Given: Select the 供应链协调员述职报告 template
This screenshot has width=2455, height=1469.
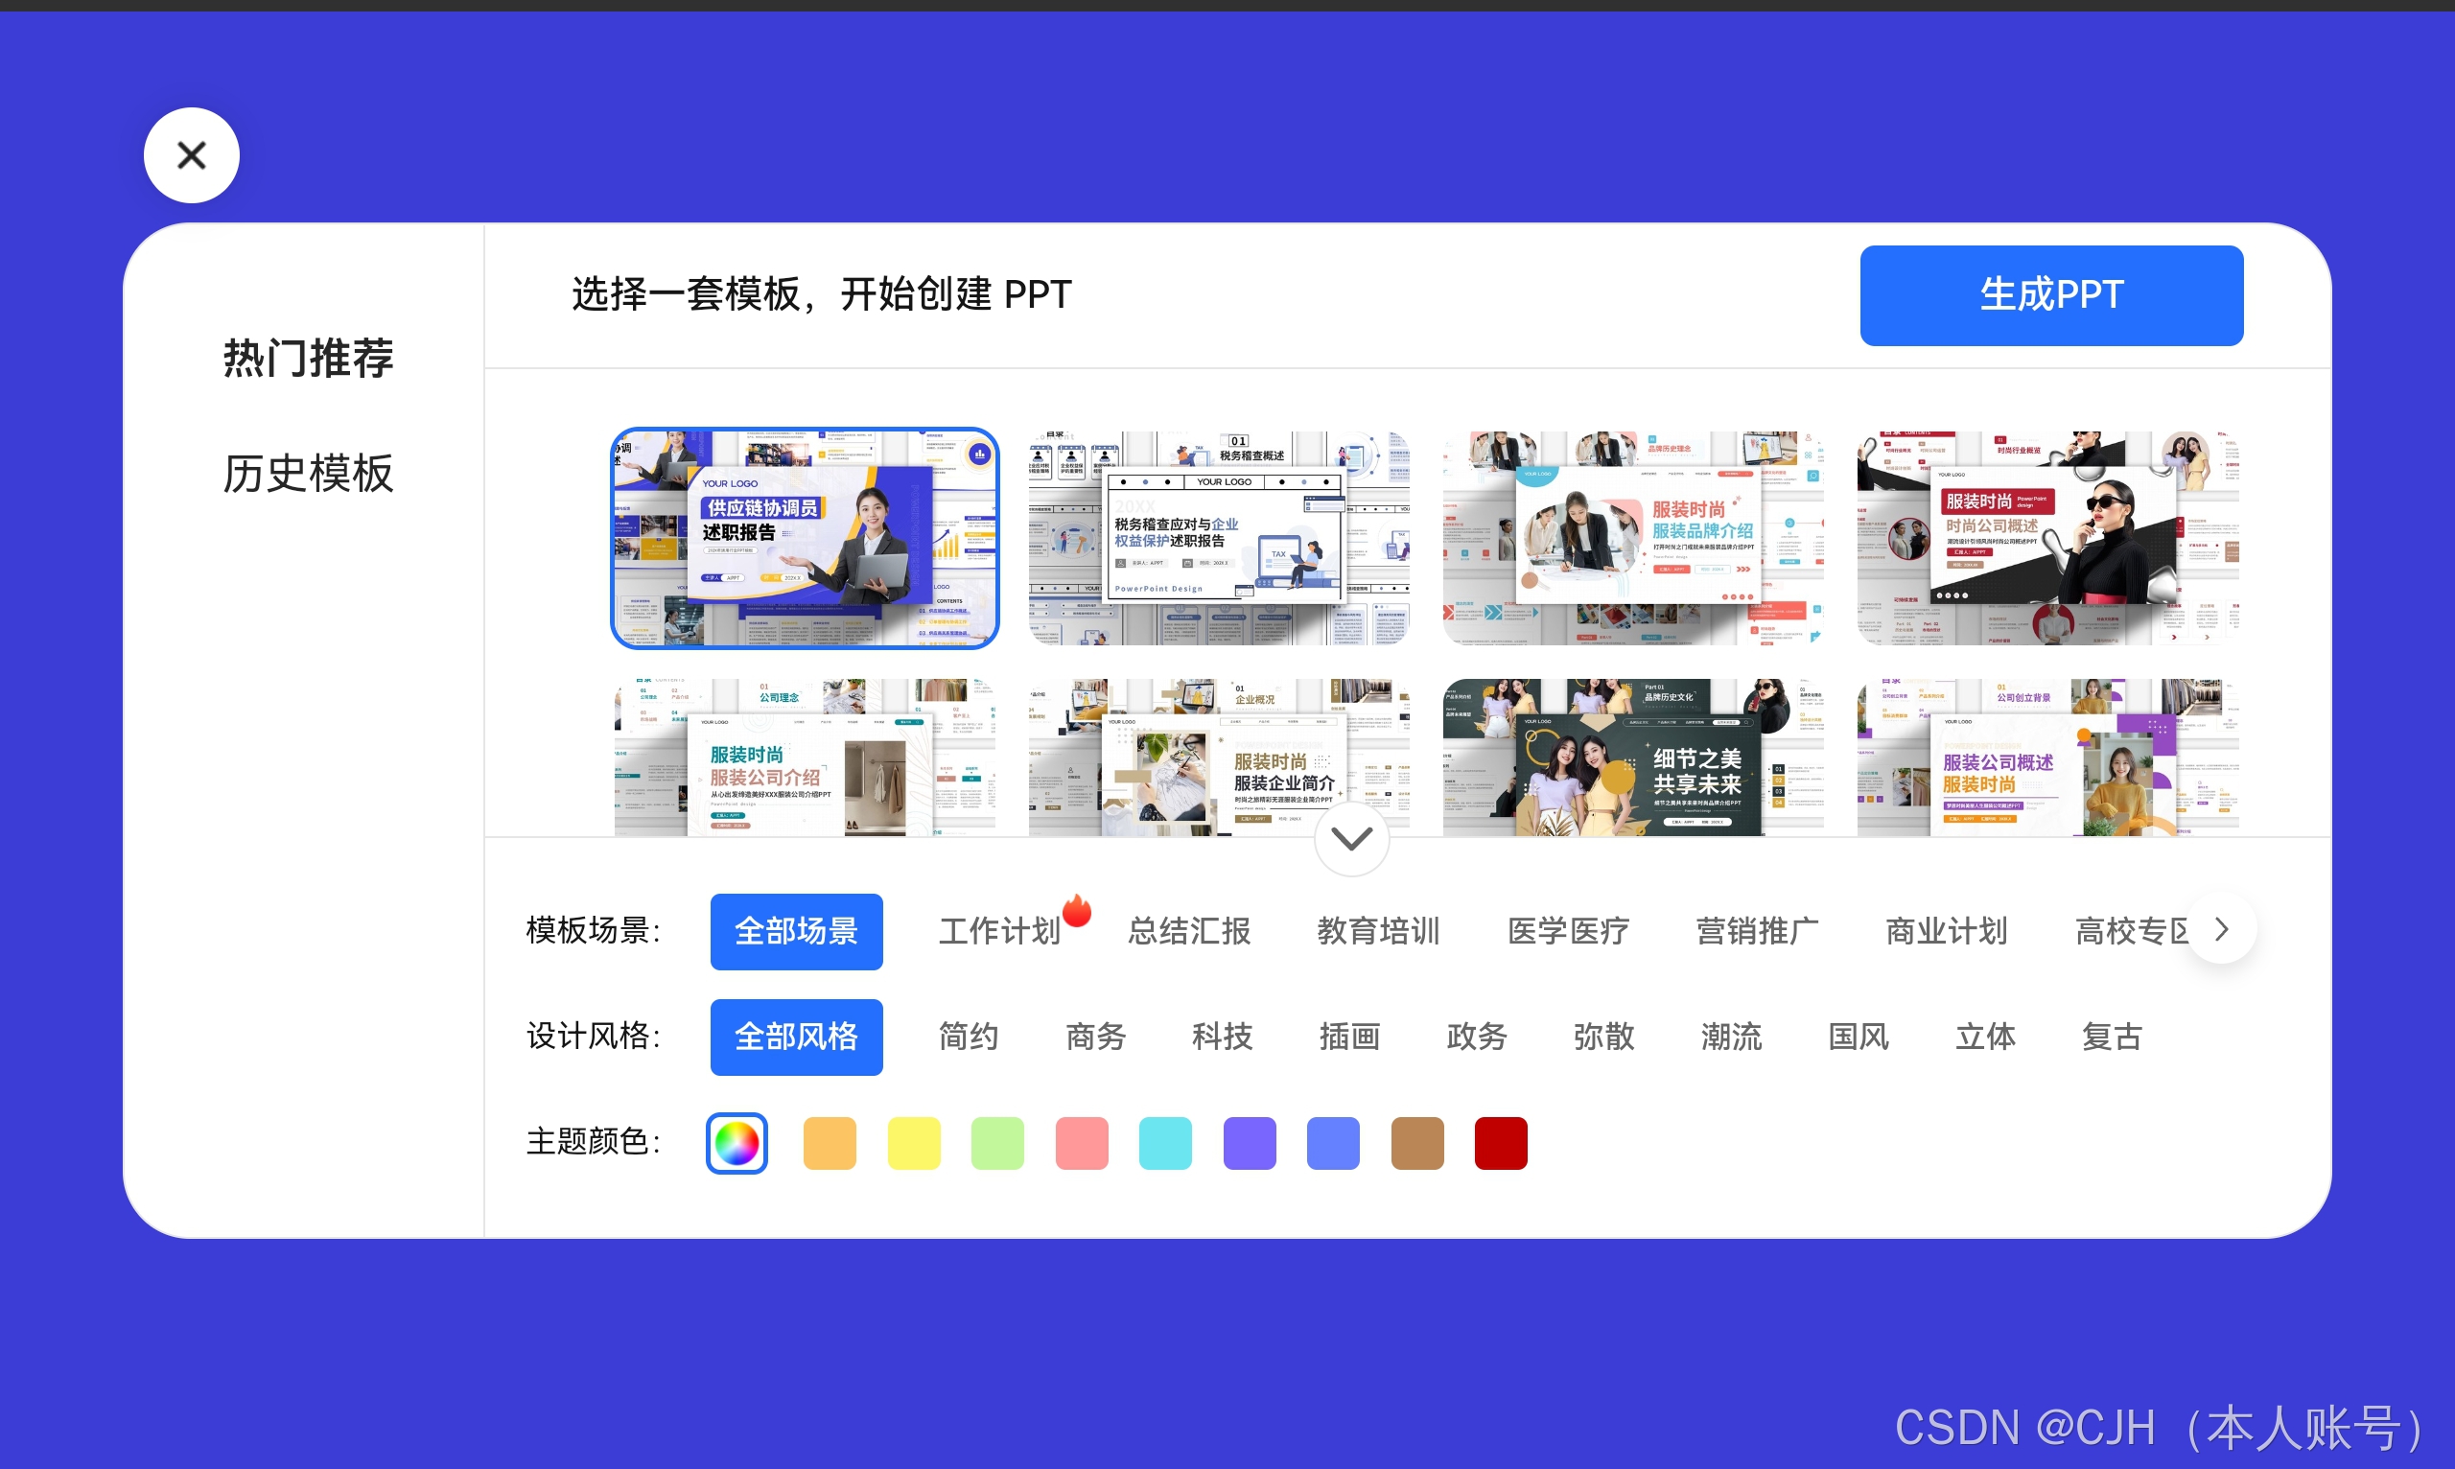Looking at the screenshot, I should (x=804, y=539).
